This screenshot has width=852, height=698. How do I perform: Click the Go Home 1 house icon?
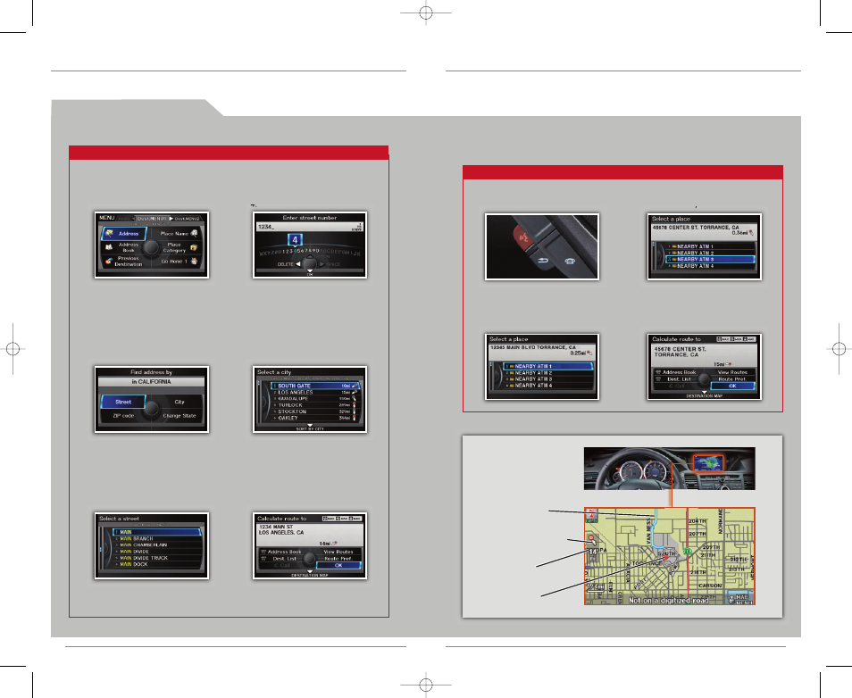click(194, 262)
